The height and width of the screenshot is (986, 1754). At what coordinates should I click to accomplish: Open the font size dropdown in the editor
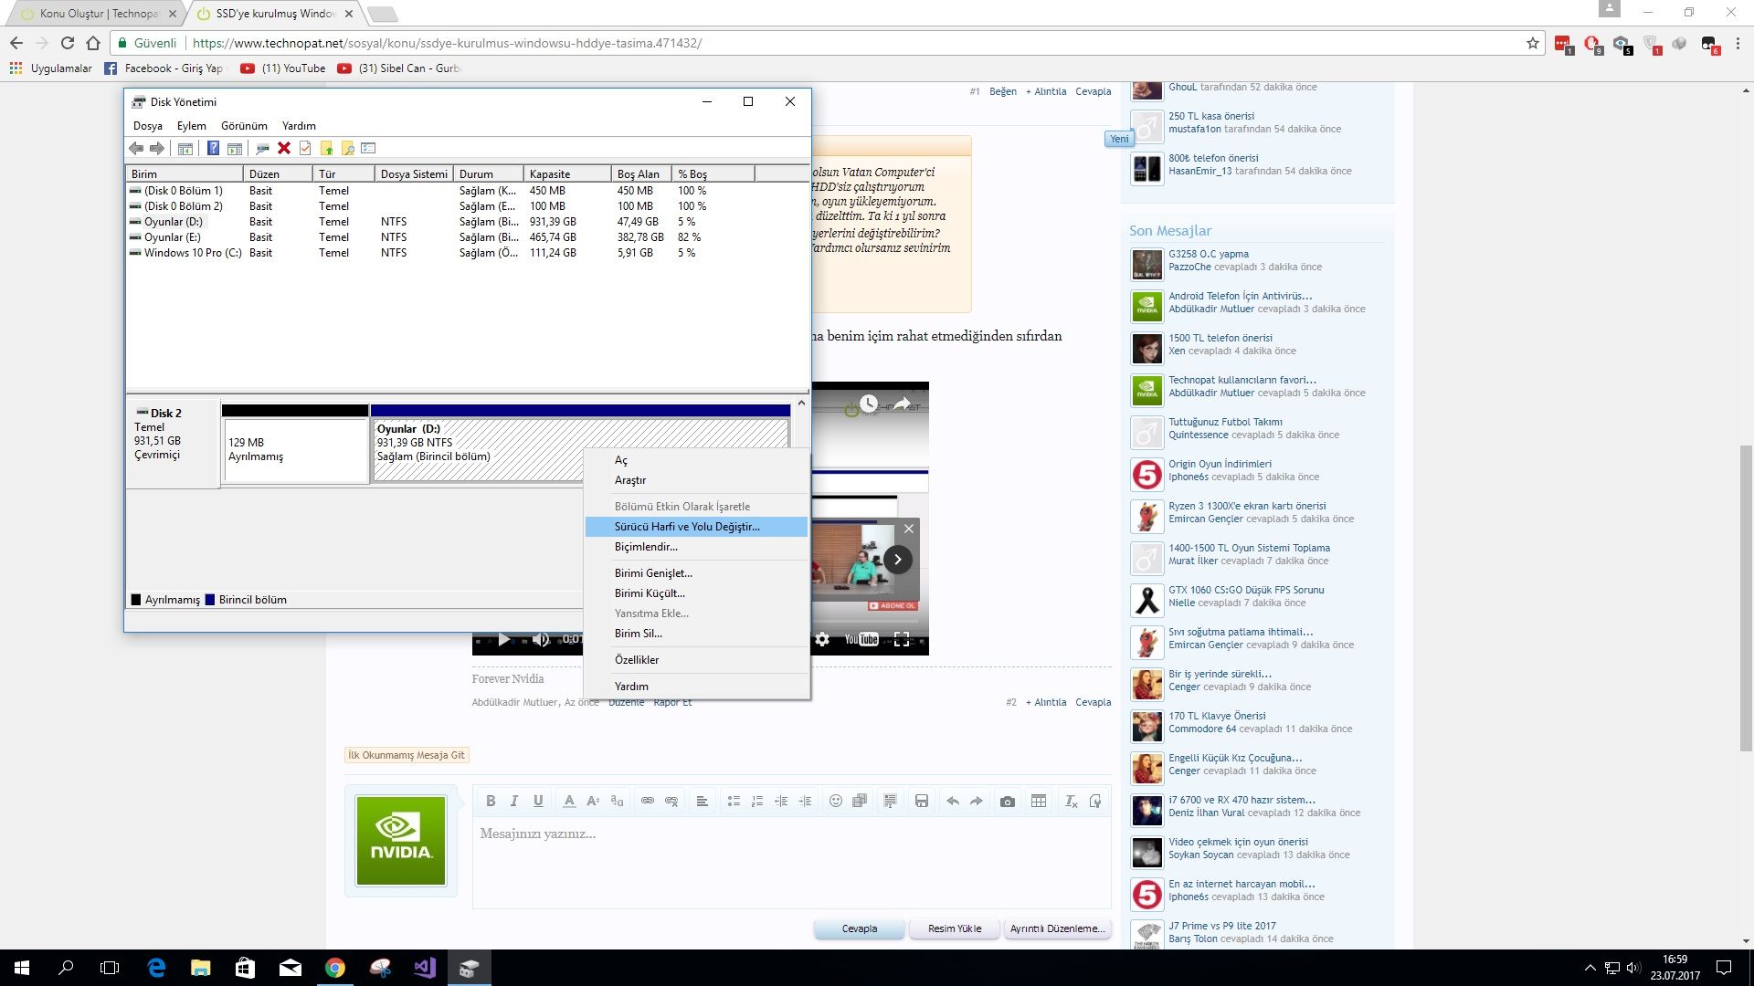[593, 801]
